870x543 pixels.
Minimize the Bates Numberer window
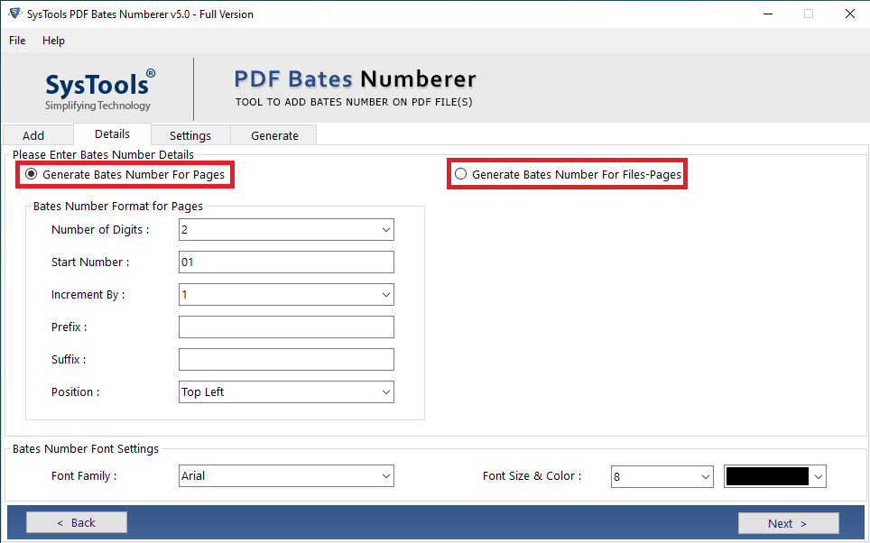(x=768, y=14)
